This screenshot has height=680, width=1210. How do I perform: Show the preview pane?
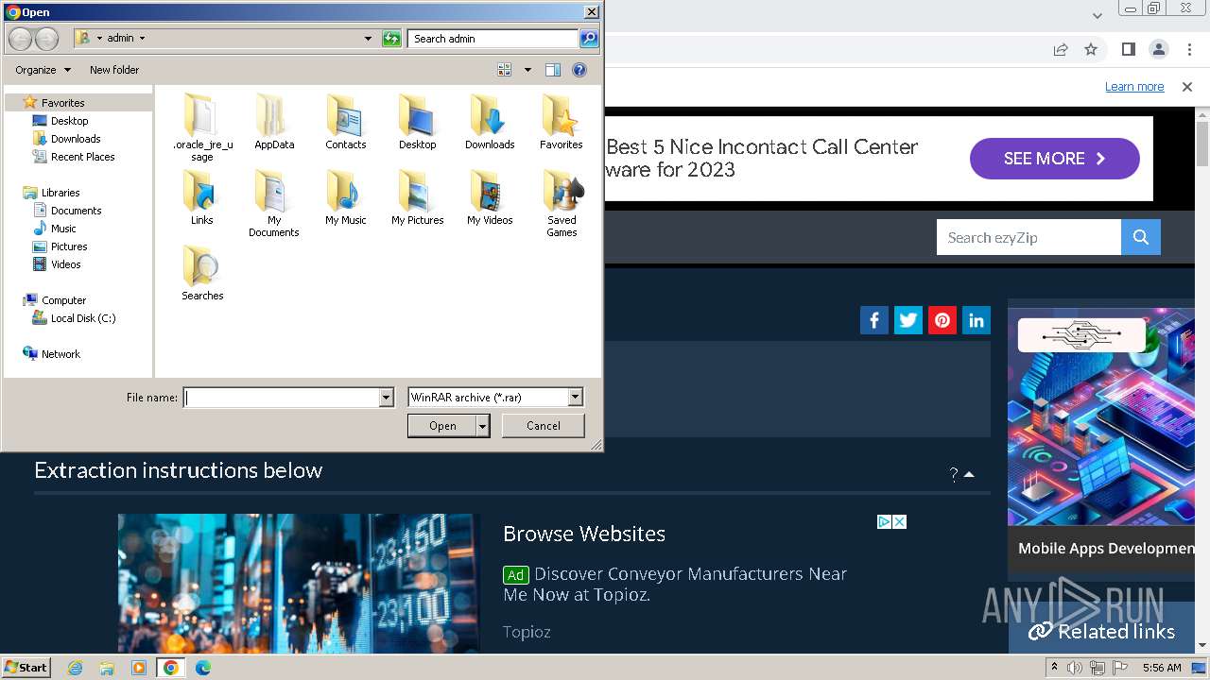pyautogui.click(x=553, y=70)
